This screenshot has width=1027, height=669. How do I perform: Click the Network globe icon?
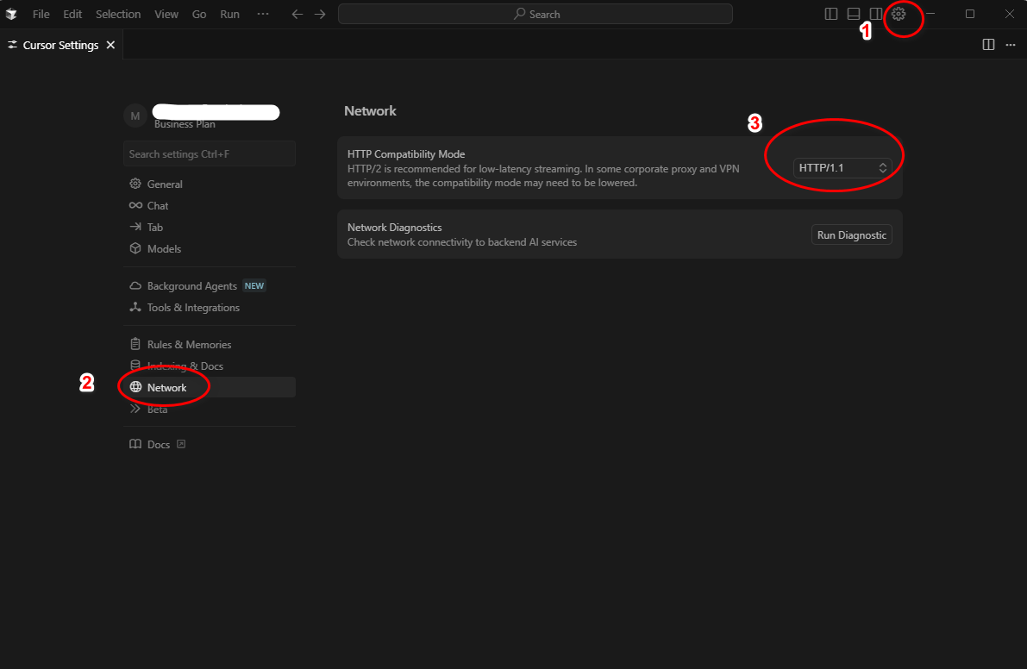pos(135,387)
